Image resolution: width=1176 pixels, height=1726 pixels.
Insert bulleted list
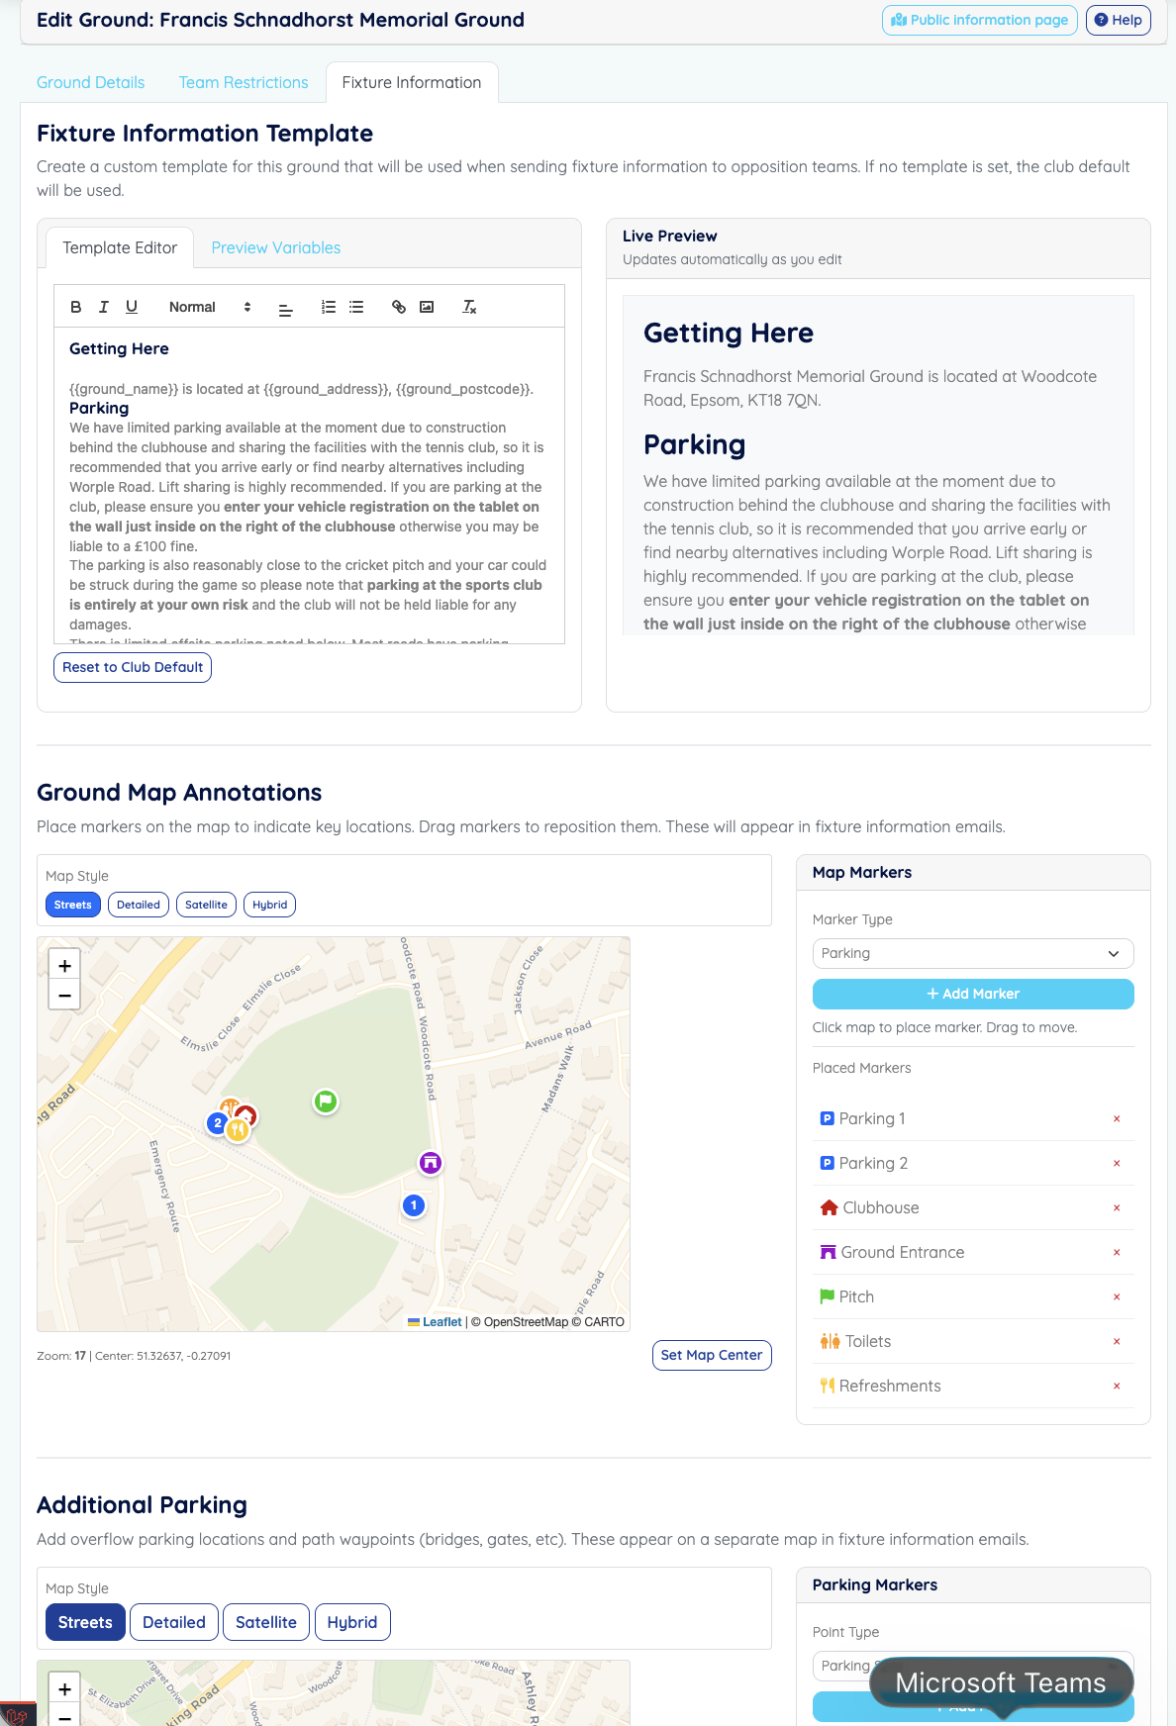(x=356, y=307)
